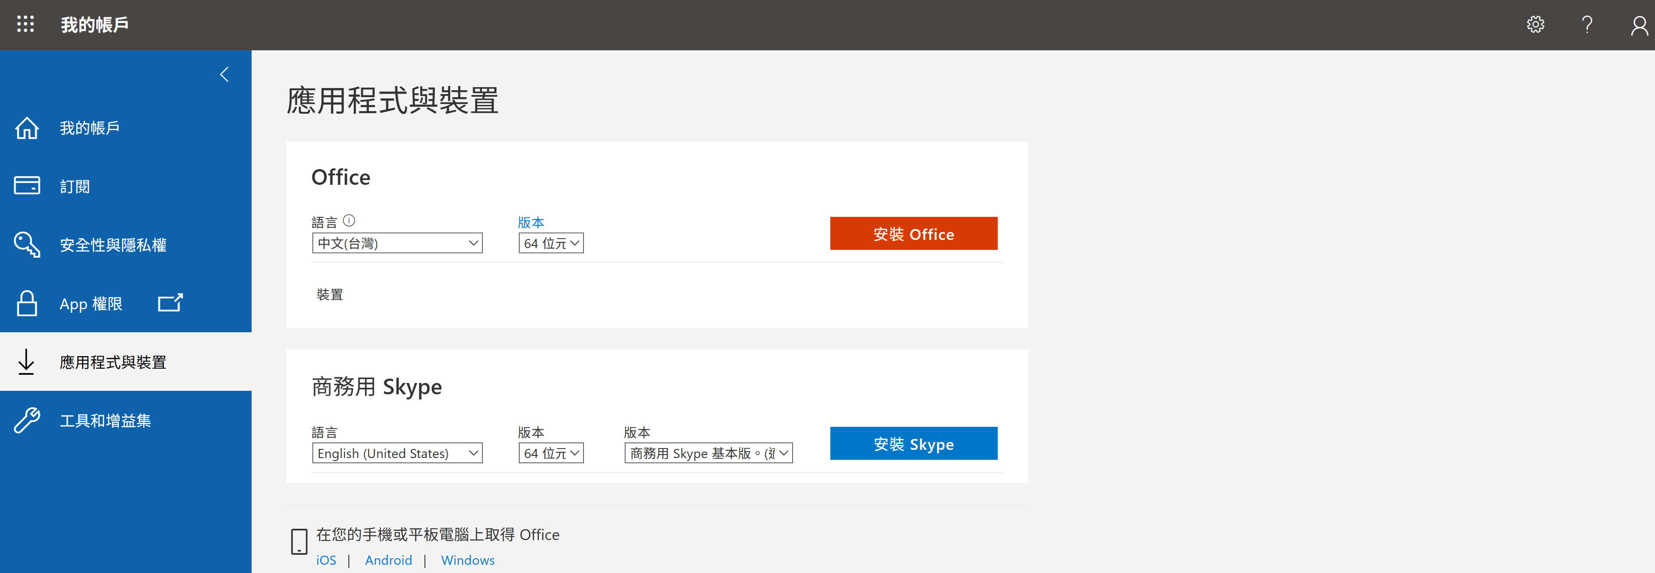Image resolution: width=1655 pixels, height=573 pixels.
Task: Click the key icon for 安全性與隱私權
Action: [x=27, y=244]
